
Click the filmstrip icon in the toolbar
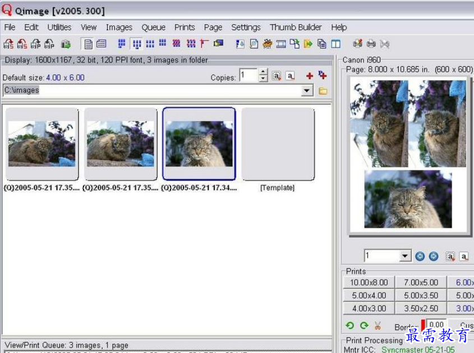coord(281,44)
